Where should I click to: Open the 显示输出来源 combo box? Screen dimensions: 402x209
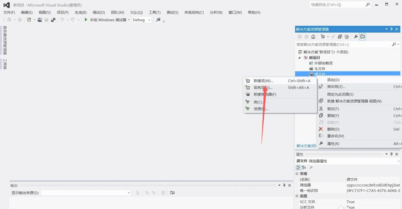pyautogui.click(x=86, y=193)
